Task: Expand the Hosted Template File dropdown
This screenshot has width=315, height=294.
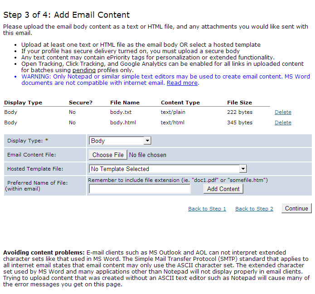Action: tap(168, 169)
